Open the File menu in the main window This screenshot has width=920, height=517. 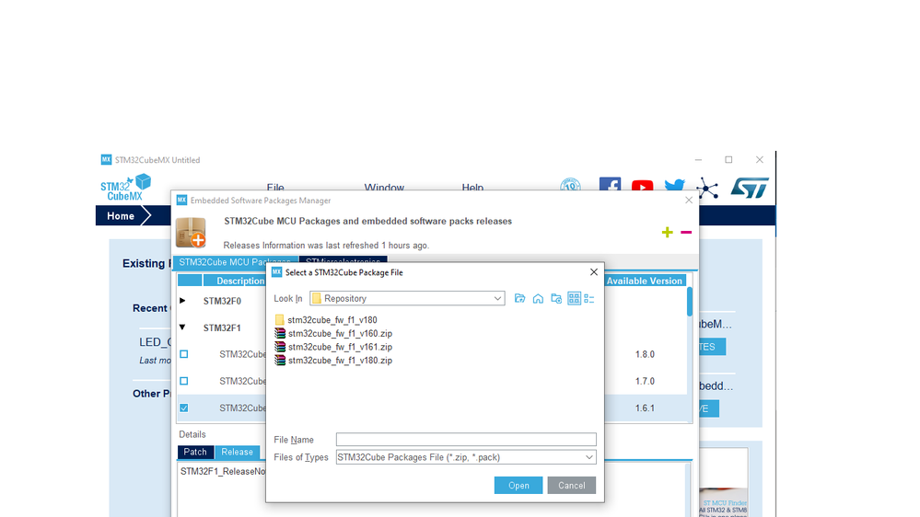point(275,187)
